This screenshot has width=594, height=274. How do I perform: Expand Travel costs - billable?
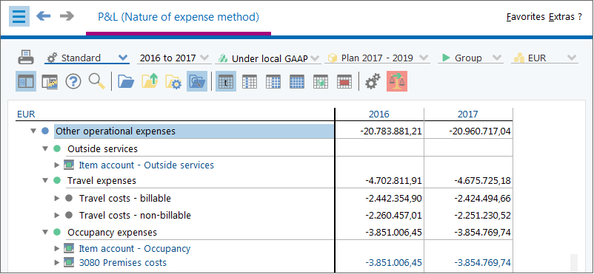[x=57, y=198]
